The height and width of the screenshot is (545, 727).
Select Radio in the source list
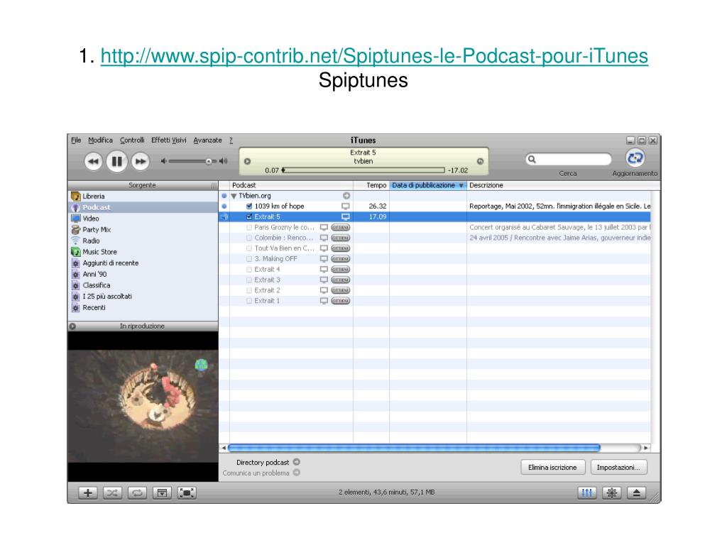143,241
